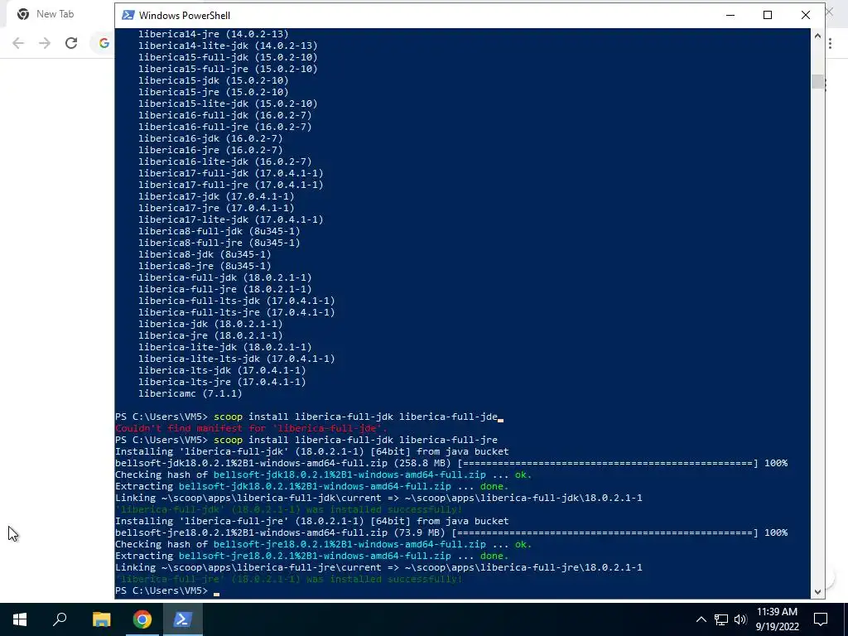
Task: Click PowerShell window title text
Action: (185, 15)
